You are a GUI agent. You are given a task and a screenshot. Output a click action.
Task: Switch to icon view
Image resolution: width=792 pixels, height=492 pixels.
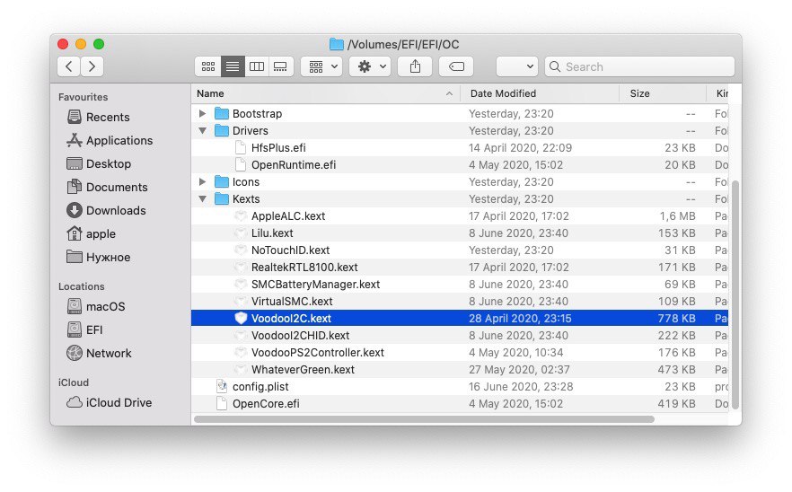coord(208,66)
